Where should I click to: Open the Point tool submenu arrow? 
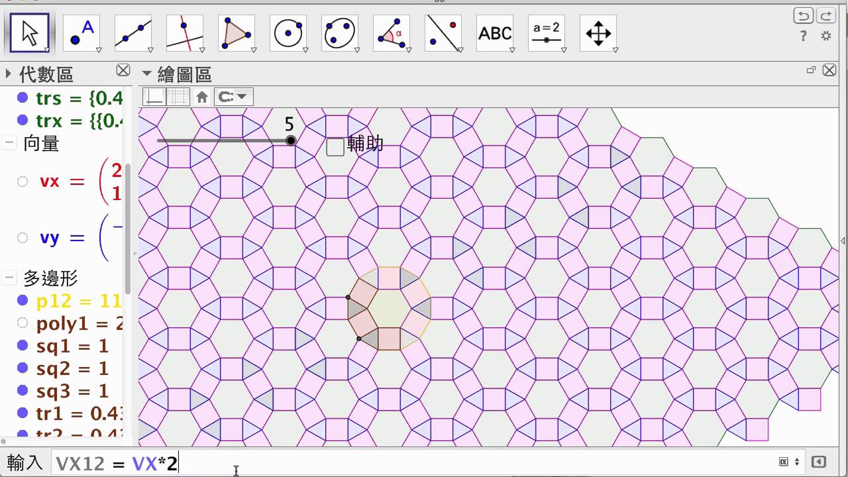point(98,50)
